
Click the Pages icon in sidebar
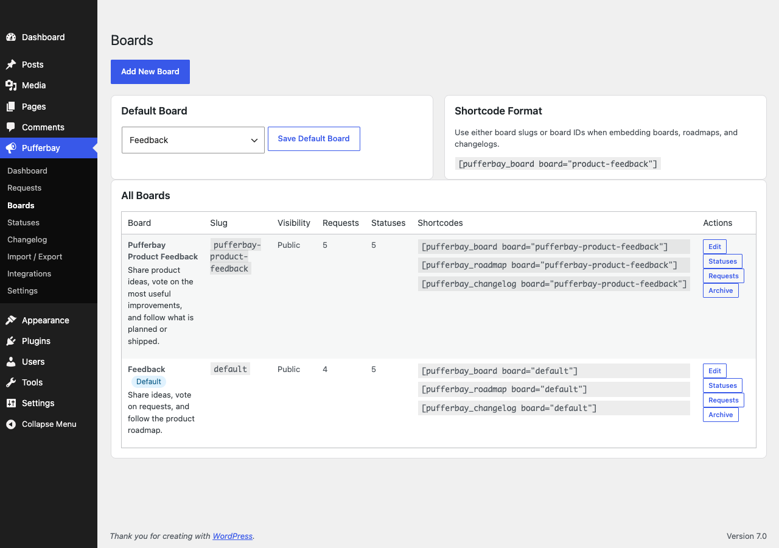pos(11,107)
